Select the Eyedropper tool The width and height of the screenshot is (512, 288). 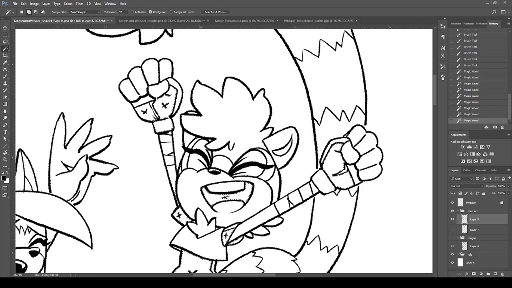tap(5, 62)
